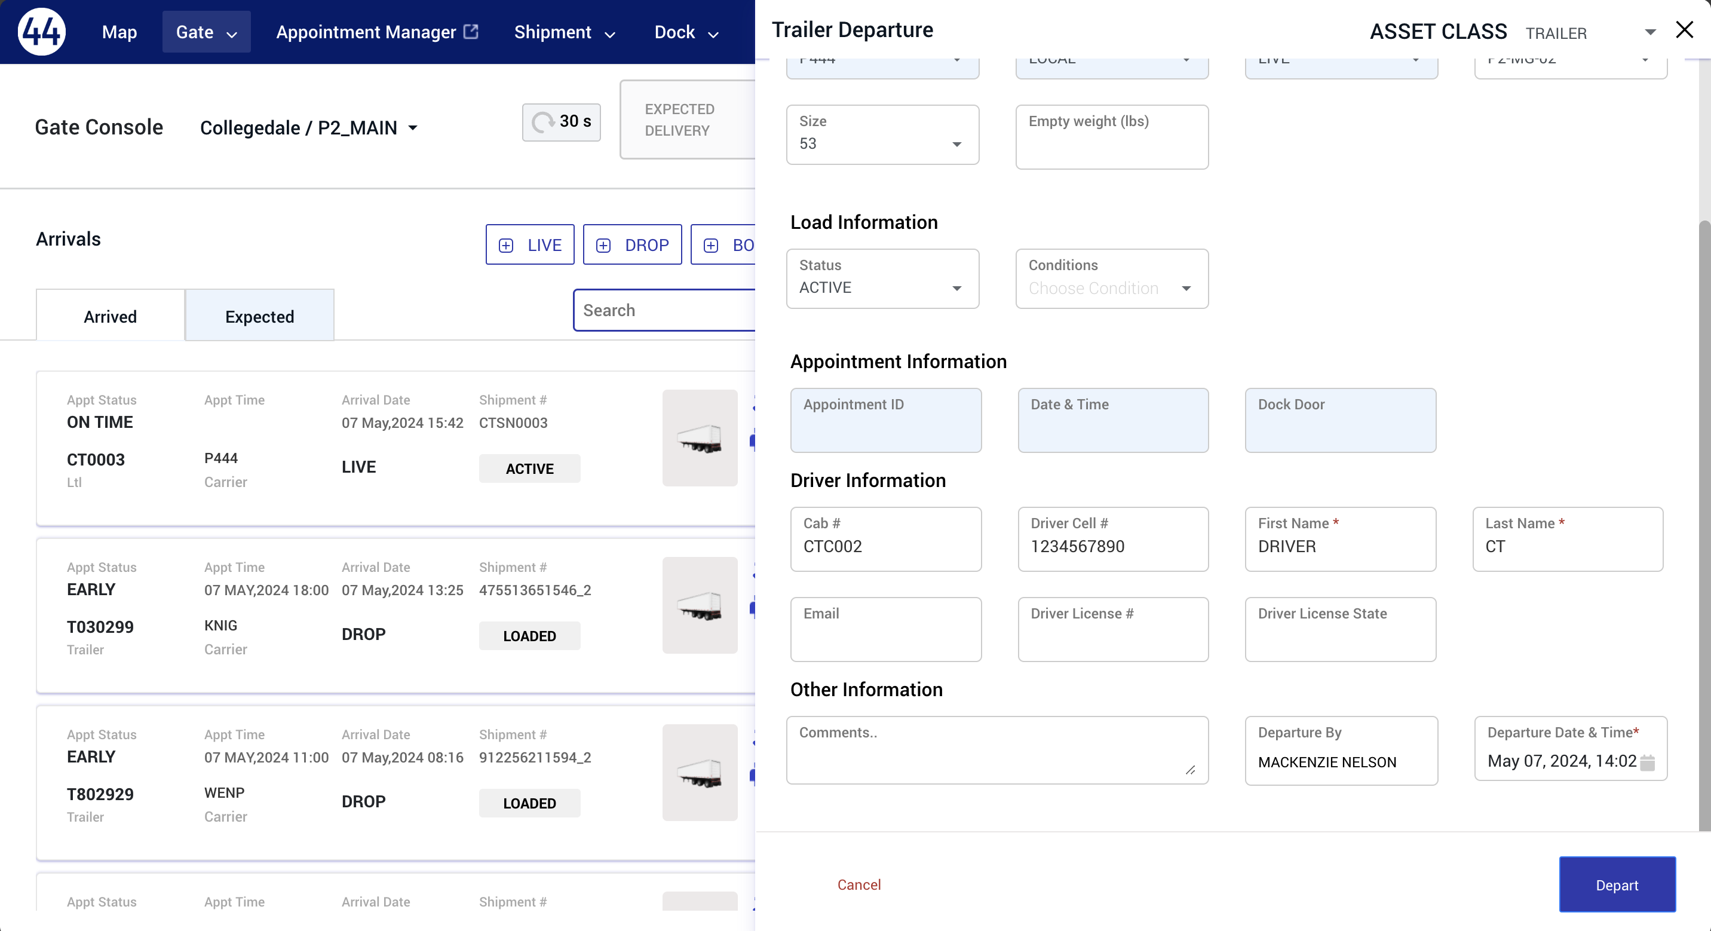Click the ACTIVE status badge for CT0003
The image size is (1711, 931).
pos(529,468)
